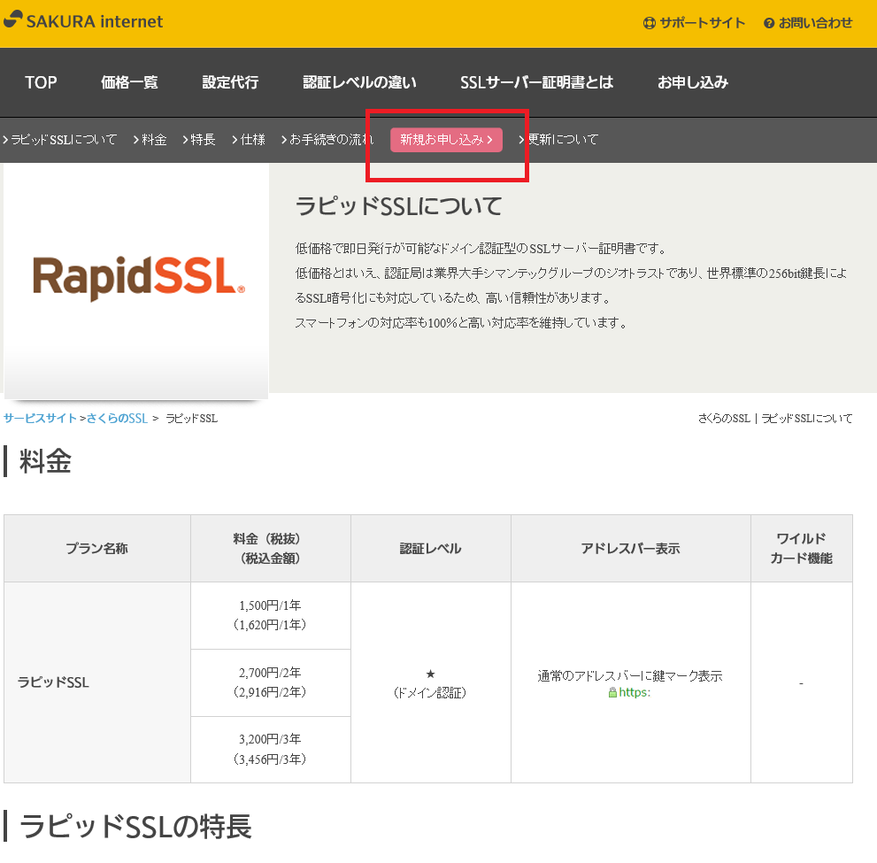This screenshot has width=877, height=863.
Task: Jump to 料金 section in sub-navigation
Action: (150, 139)
